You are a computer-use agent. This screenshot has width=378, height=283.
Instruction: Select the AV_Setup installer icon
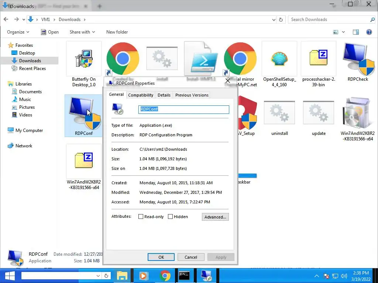[x=248, y=113]
